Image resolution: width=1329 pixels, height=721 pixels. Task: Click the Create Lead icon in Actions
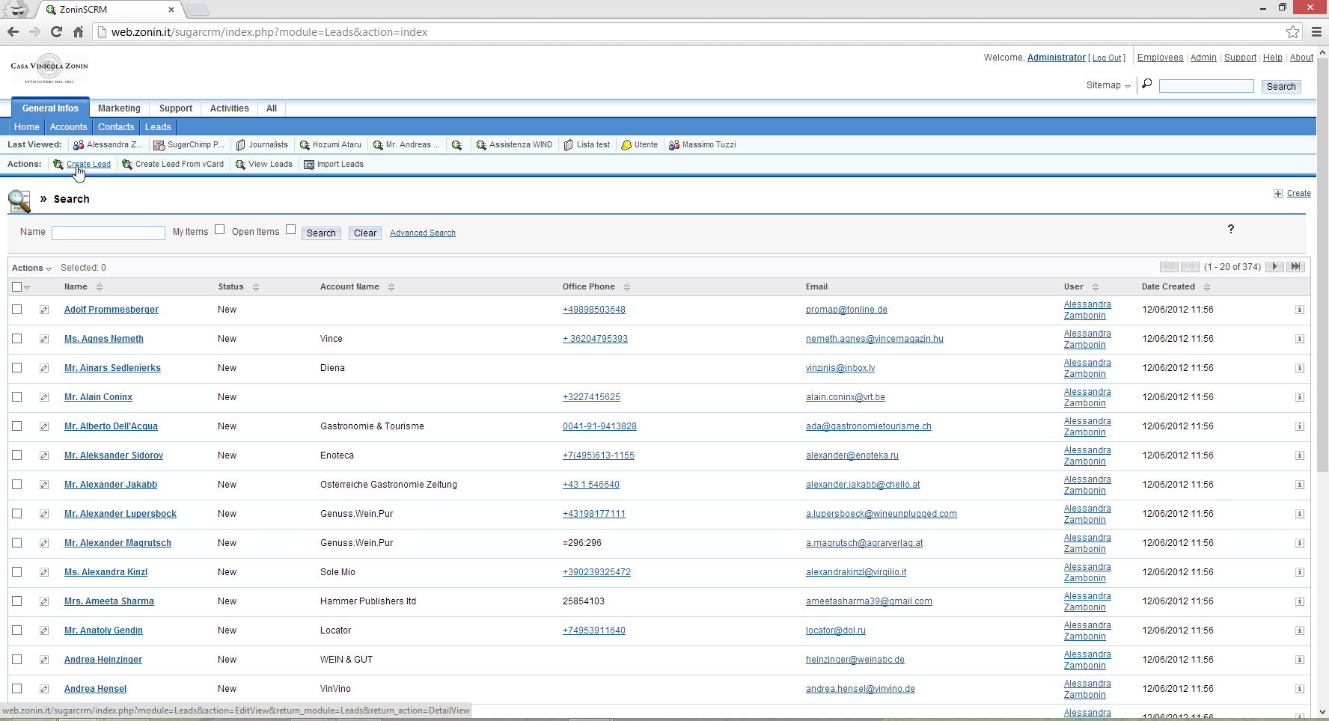point(58,165)
